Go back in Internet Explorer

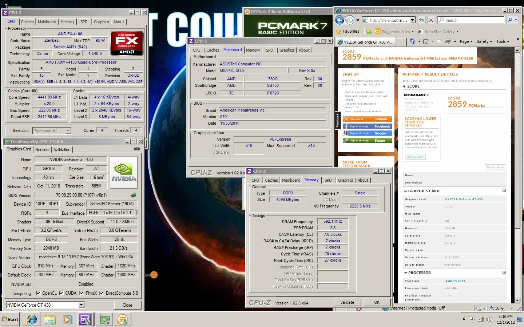point(340,20)
